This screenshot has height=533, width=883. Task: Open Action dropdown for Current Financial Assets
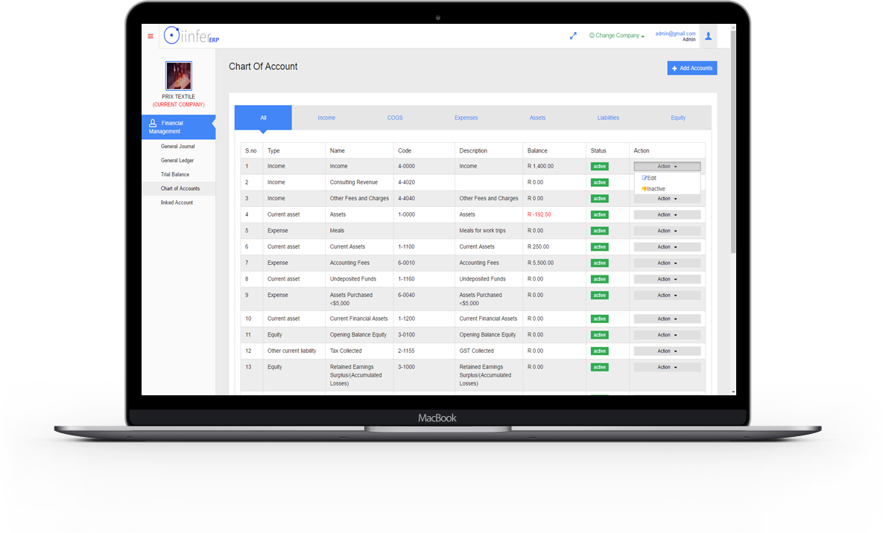tap(668, 319)
